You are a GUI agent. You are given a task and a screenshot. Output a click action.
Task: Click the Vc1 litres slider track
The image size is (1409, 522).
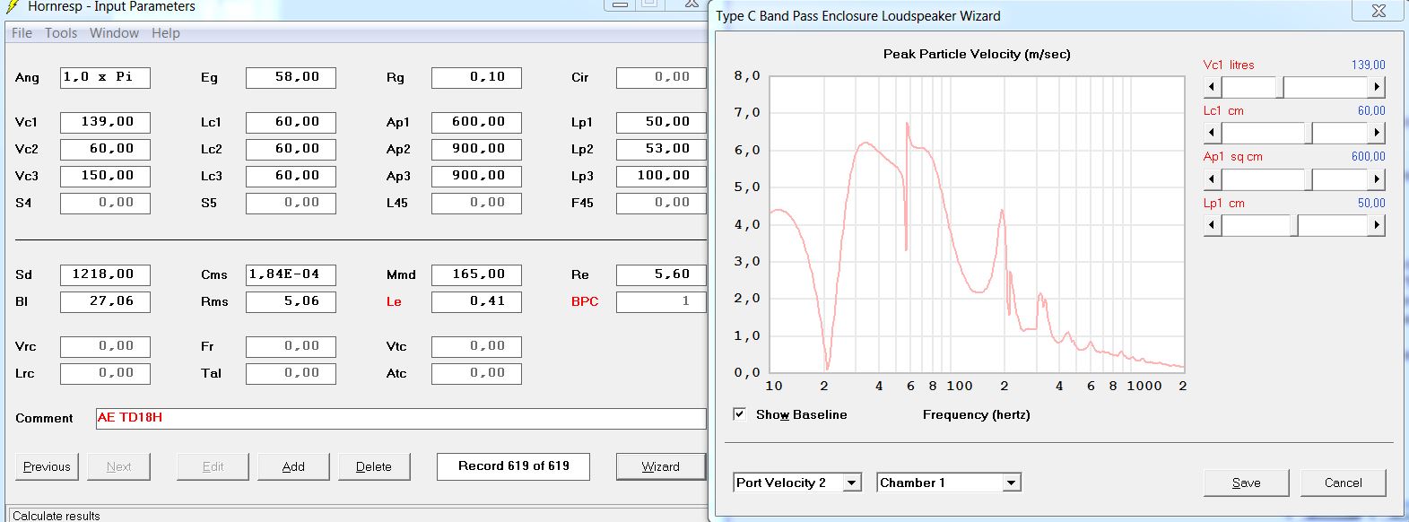(1295, 87)
